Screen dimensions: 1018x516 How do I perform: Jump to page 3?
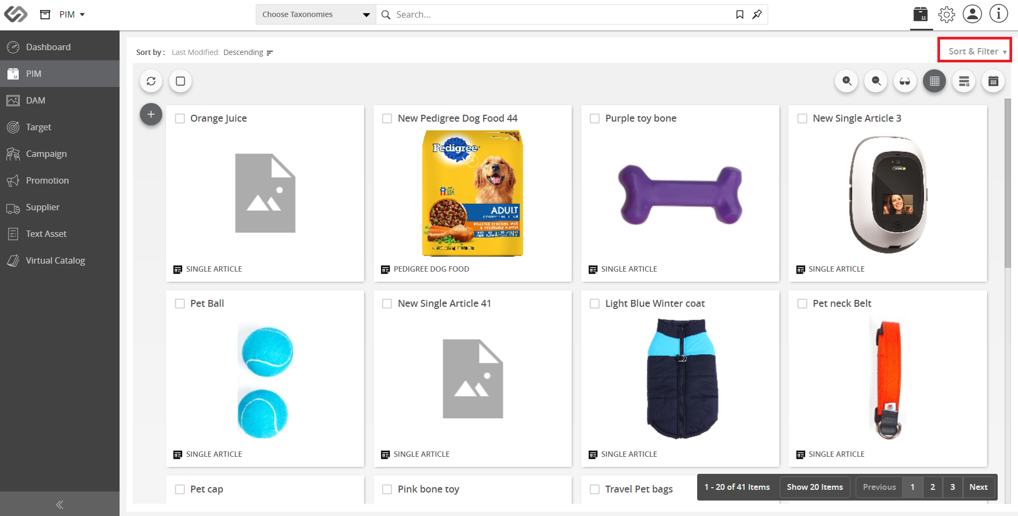tap(952, 487)
